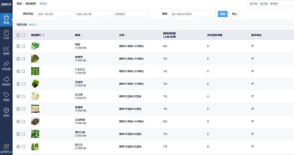Sort the table by 分类 column
Viewport: 294px width, 155px height.
(x=125, y=35)
